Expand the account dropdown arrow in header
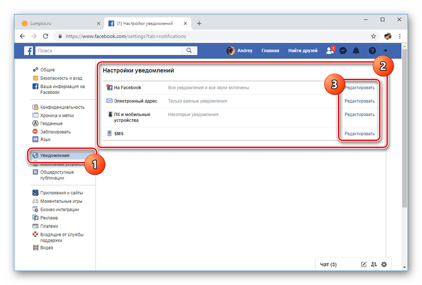 pyautogui.click(x=385, y=51)
